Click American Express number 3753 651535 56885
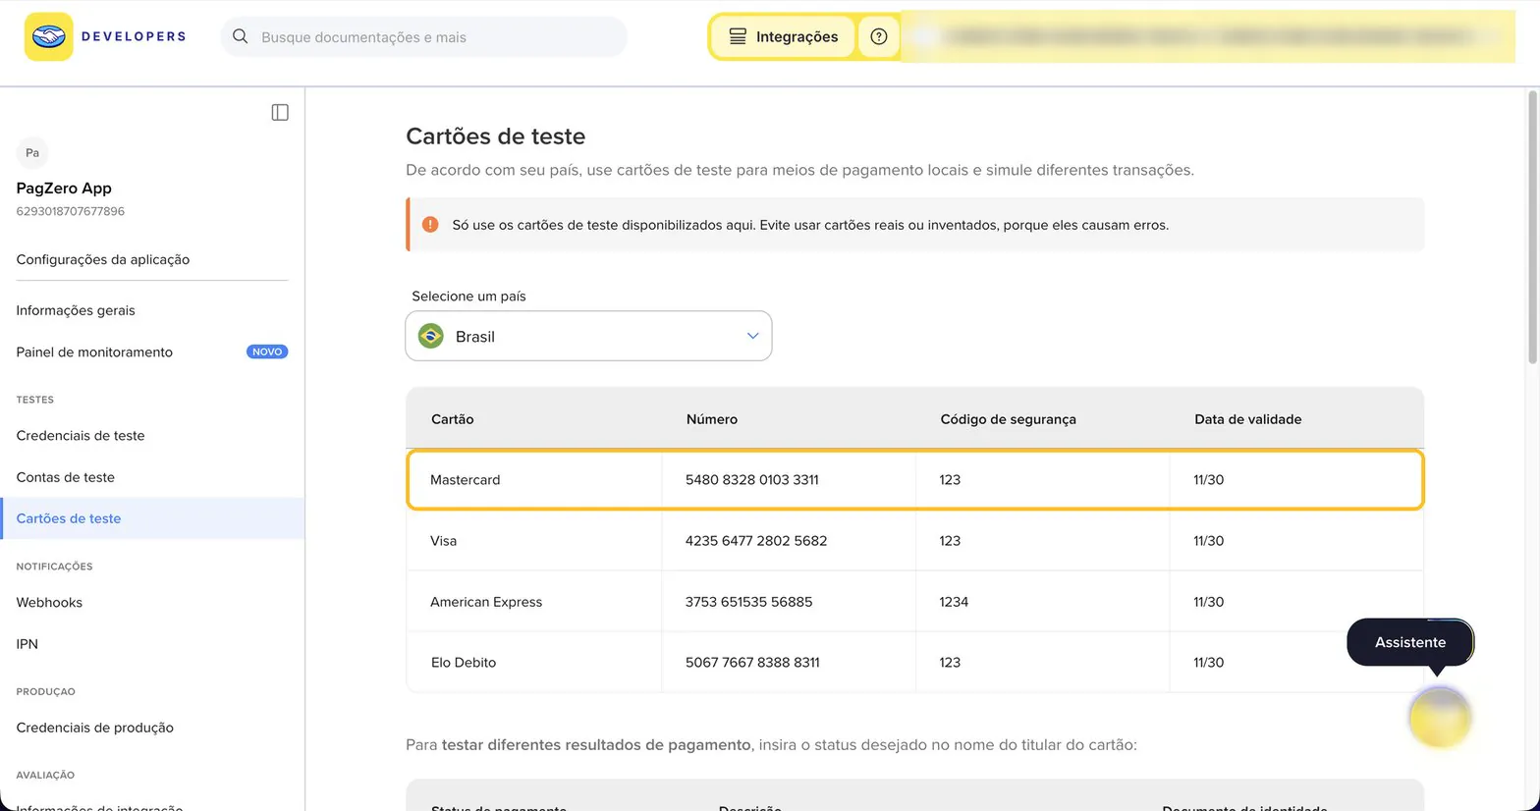This screenshot has width=1540, height=811. 749,601
